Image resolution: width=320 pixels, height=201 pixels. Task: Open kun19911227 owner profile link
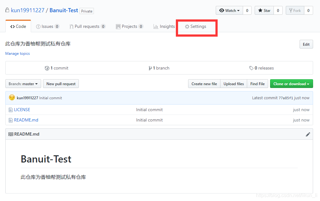[28, 10]
